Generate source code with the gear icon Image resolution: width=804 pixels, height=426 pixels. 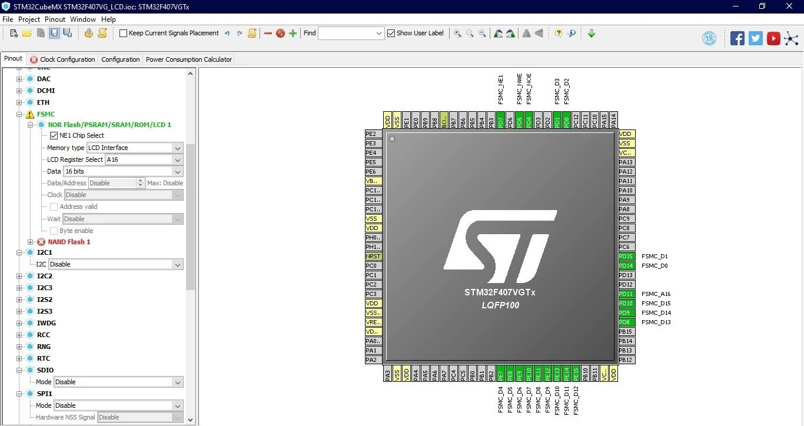[88, 33]
